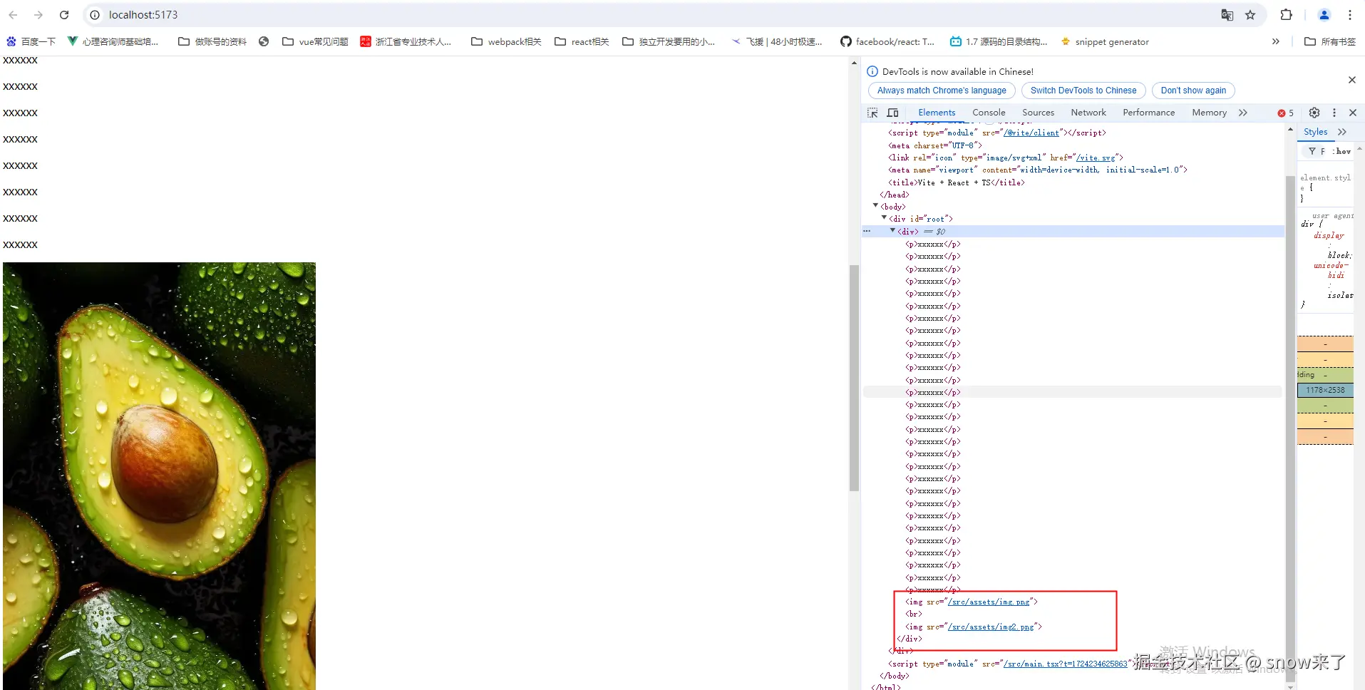Open the Chrome extensions puzzle icon
This screenshot has width=1365, height=690.
click(1286, 15)
